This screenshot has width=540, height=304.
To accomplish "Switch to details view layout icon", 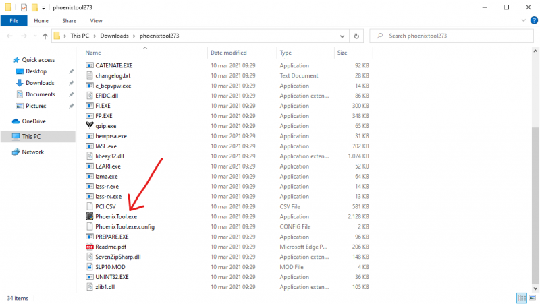I will coord(522,298).
